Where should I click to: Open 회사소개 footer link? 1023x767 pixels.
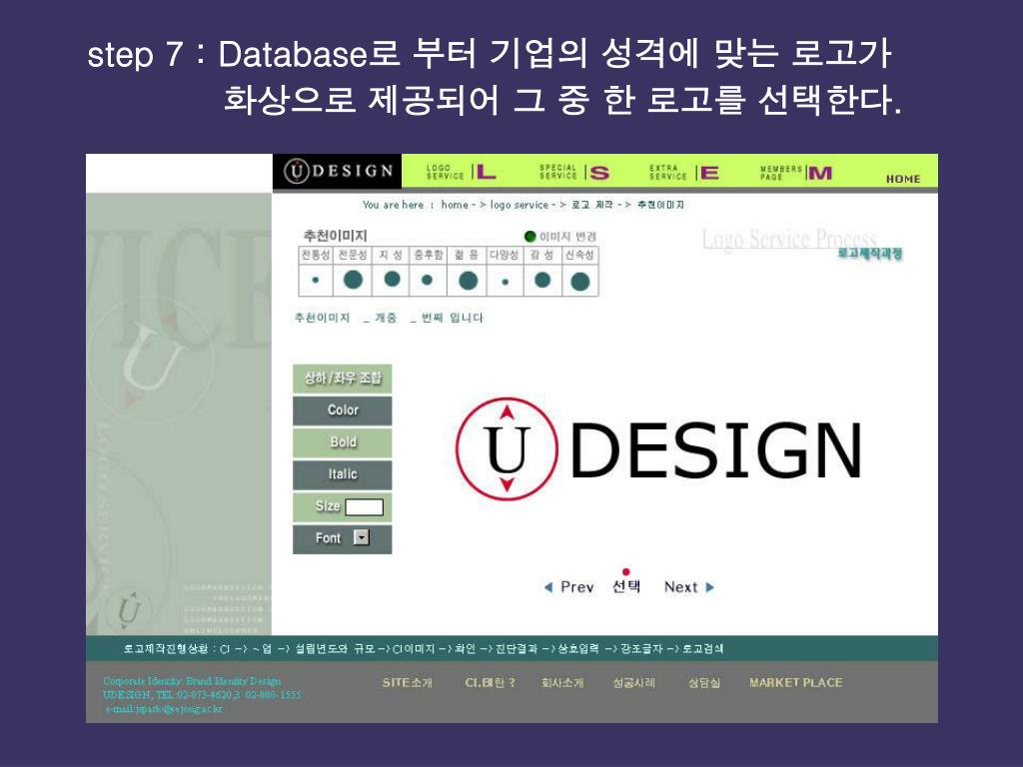point(562,683)
